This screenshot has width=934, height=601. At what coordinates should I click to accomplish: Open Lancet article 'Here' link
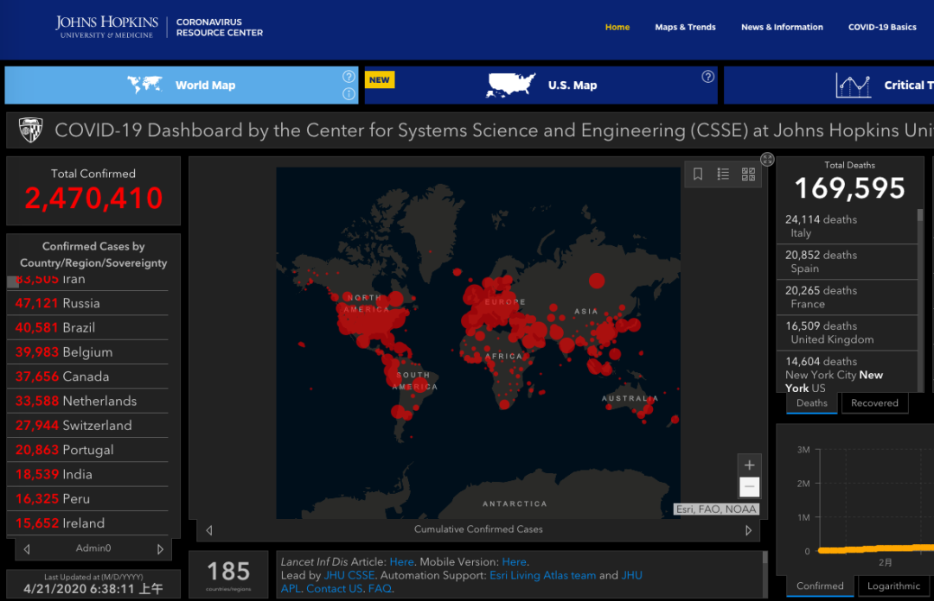point(401,562)
